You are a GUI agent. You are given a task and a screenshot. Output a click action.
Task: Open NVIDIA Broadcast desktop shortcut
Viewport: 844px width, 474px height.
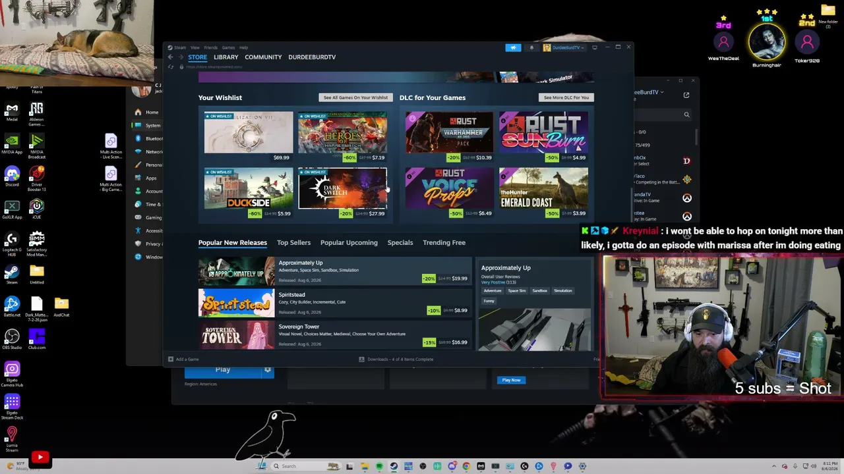pyautogui.click(x=37, y=146)
